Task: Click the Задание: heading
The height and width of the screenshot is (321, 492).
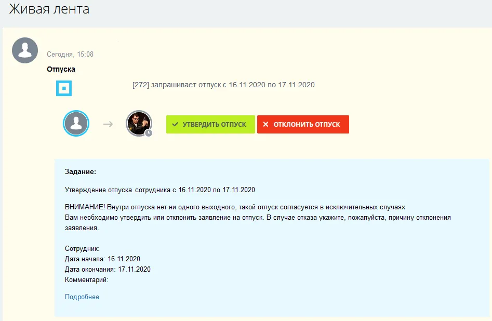Action: pyautogui.click(x=81, y=171)
